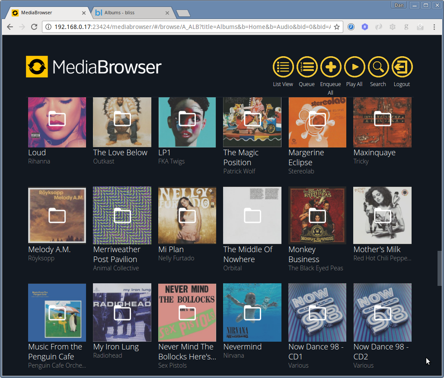Click the Mi Plan title text
444x378 pixels.
click(171, 250)
